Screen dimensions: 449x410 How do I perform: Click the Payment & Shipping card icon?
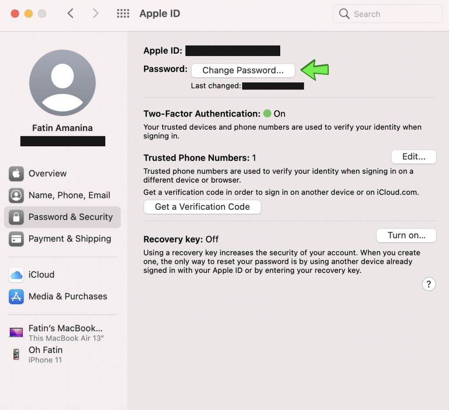pos(16,239)
